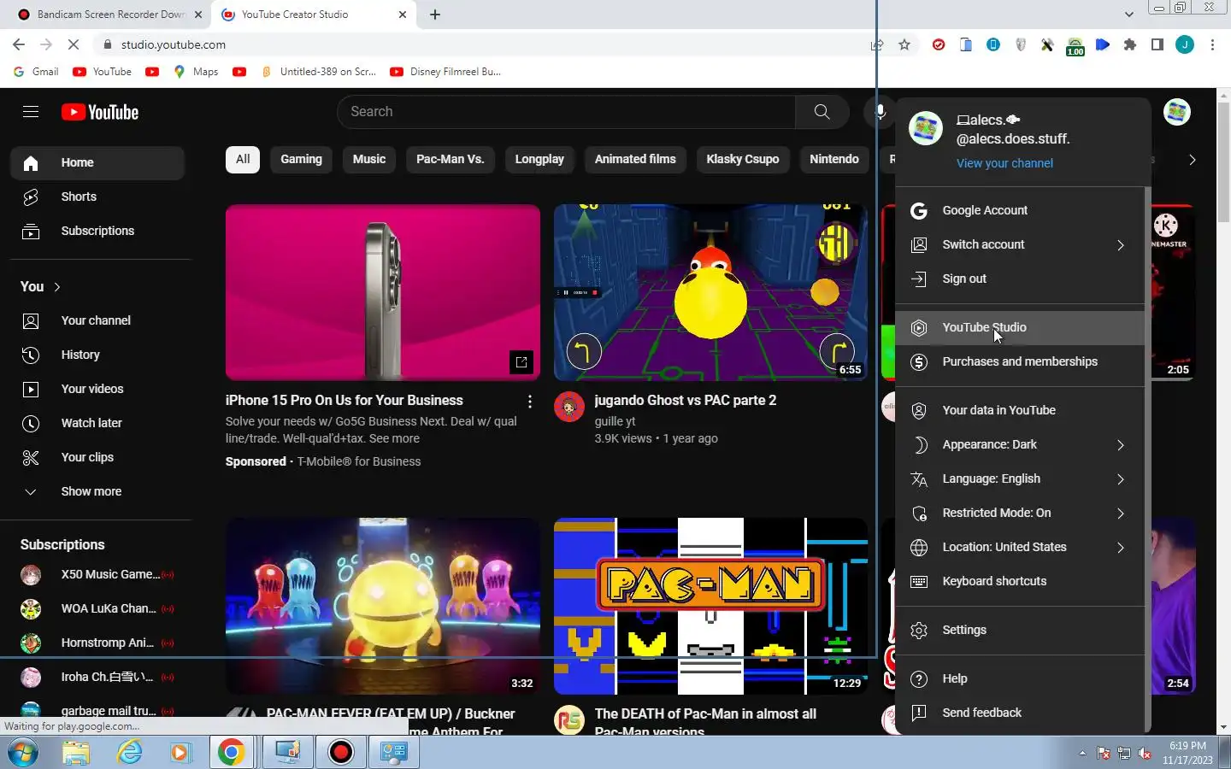Screen dimensions: 1231x769
Task: Open Chrome tab search dropdown
Action: [x=1129, y=15]
